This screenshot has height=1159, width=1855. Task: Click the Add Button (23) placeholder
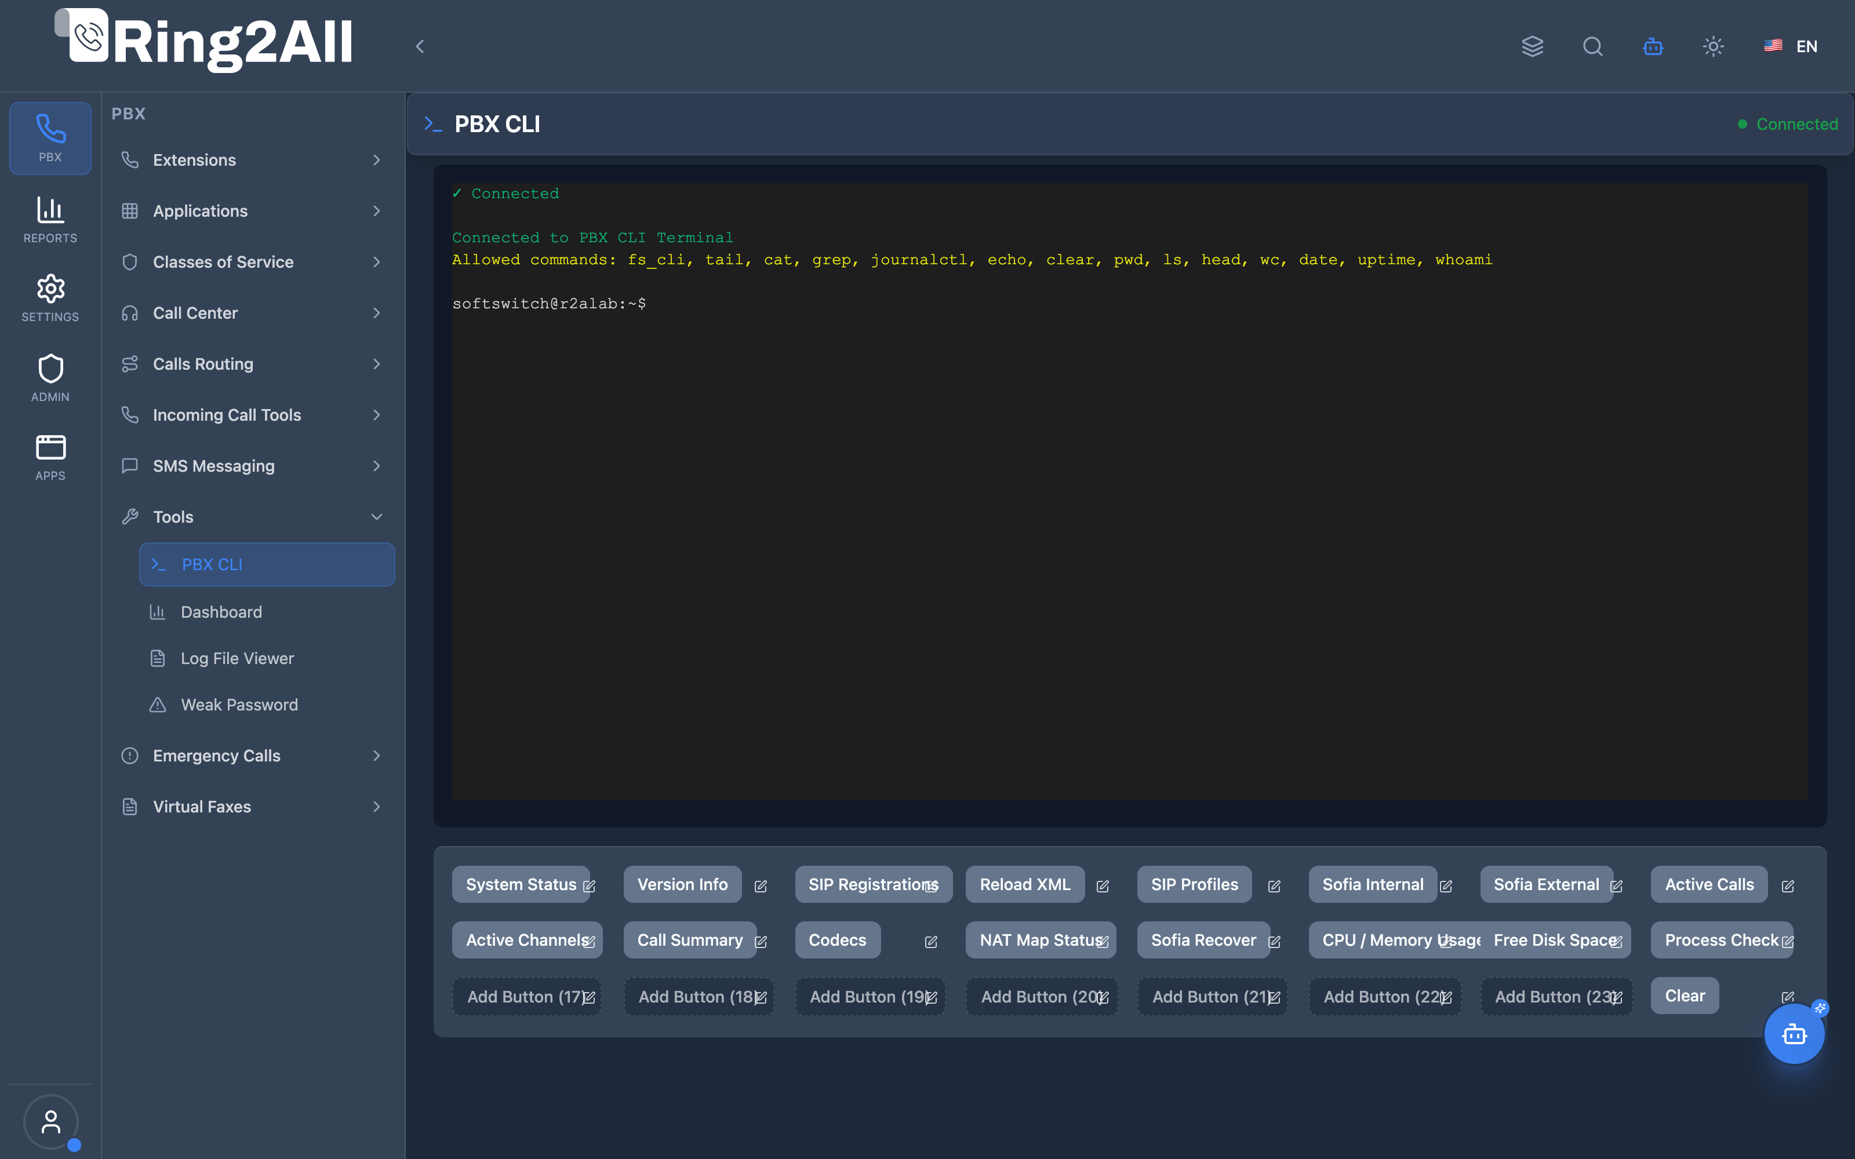(1556, 997)
